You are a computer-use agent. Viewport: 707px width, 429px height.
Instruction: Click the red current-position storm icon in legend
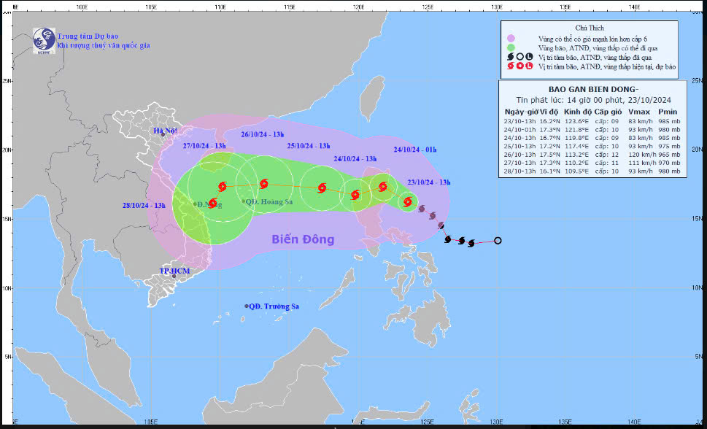click(x=511, y=66)
